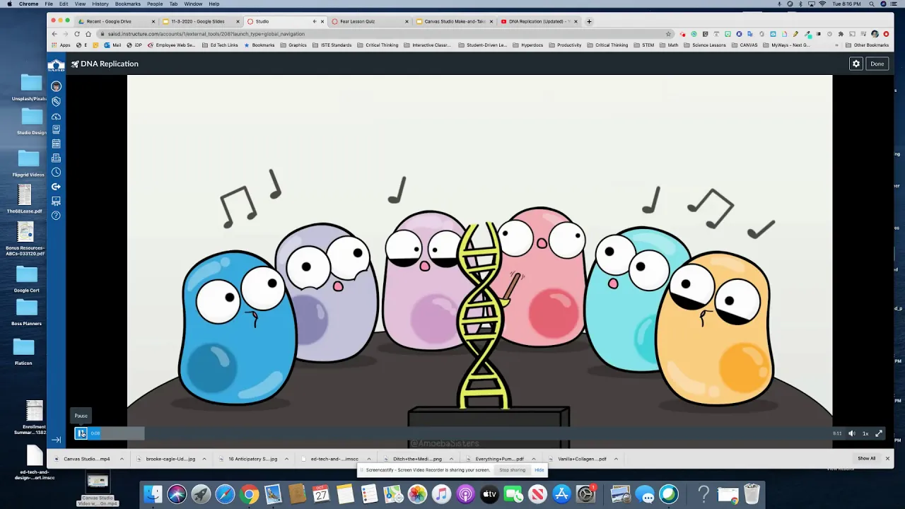Select The68Lesse.pdf on the desktop
Viewport: 905px width, 509px height.
click(25, 199)
